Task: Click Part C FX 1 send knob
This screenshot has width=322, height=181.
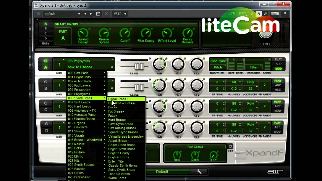Action: [178, 107]
